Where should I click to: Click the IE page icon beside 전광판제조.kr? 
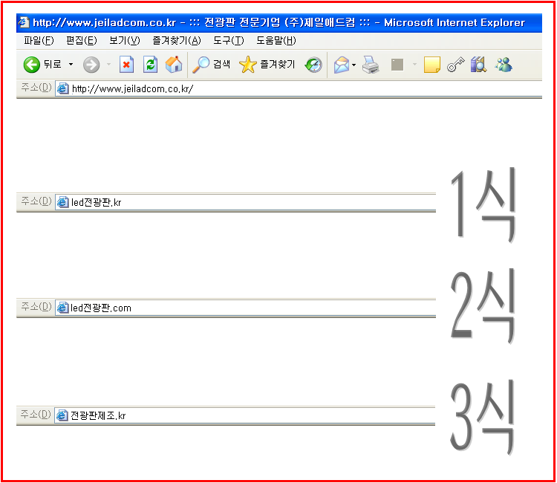[x=62, y=415]
